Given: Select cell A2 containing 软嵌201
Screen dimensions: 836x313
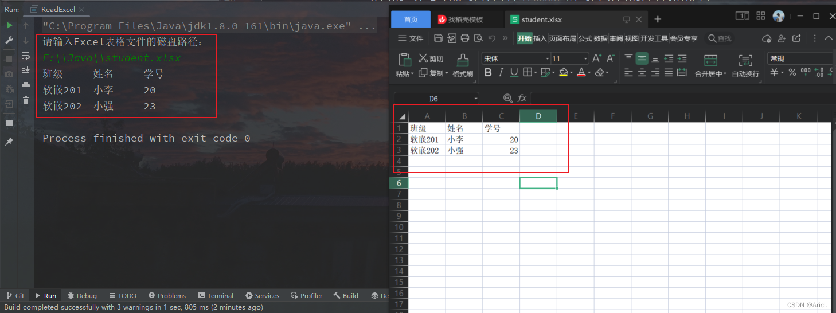Looking at the screenshot, I should pyautogui.click(x=427, y=139).
